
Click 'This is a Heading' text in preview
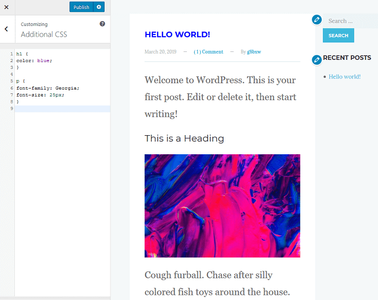pos(184,138)
